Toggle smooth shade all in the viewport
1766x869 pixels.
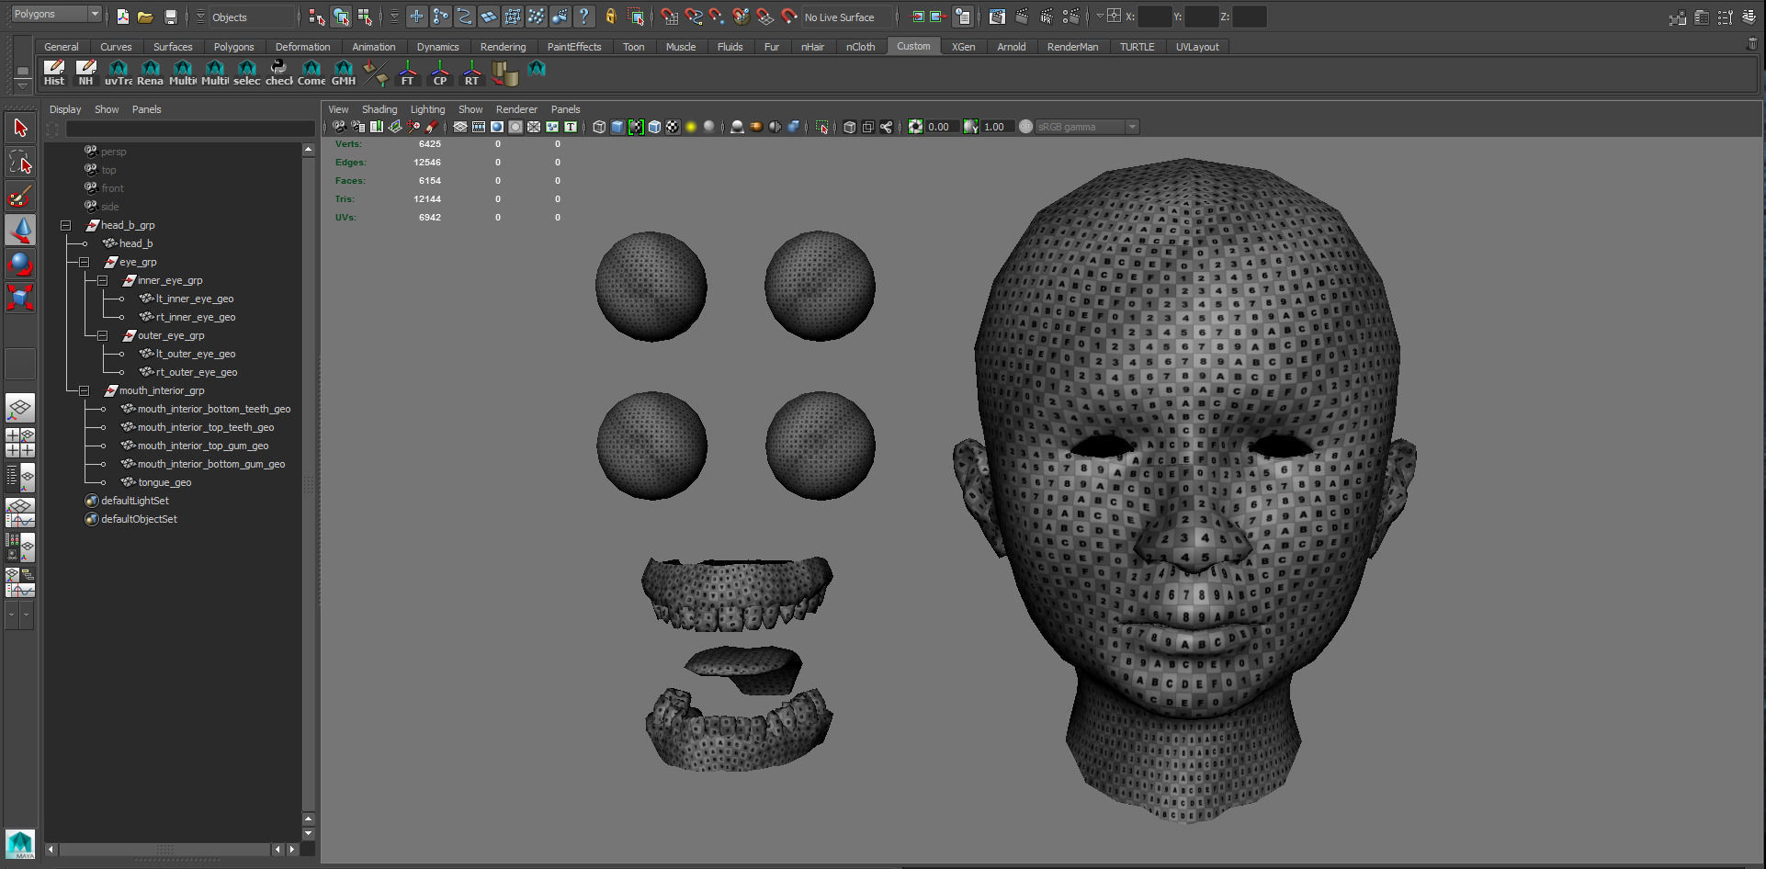(x=617, y=127)
